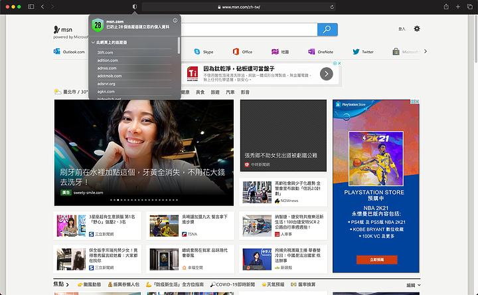The image size is (478, 295).
Task: Open the 健康 category tab
Action: pos(185,92)
